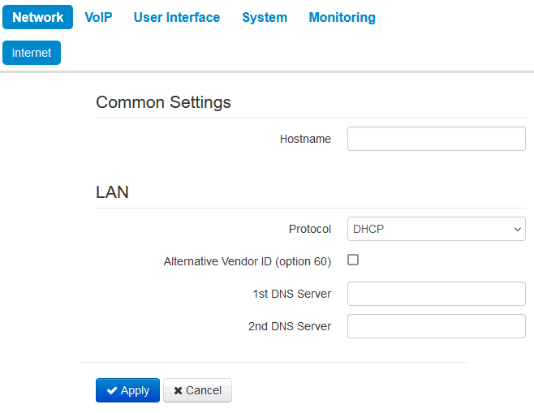Enable the Alternative Vendor ID checkbox
534x413 pixels.
click(353, 260)
